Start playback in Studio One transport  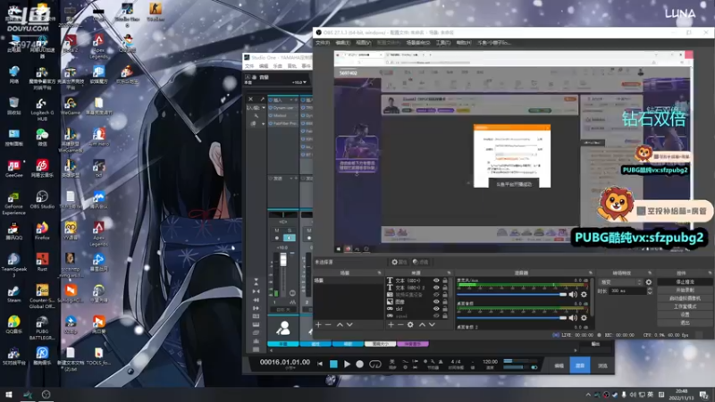coord(347,364)
